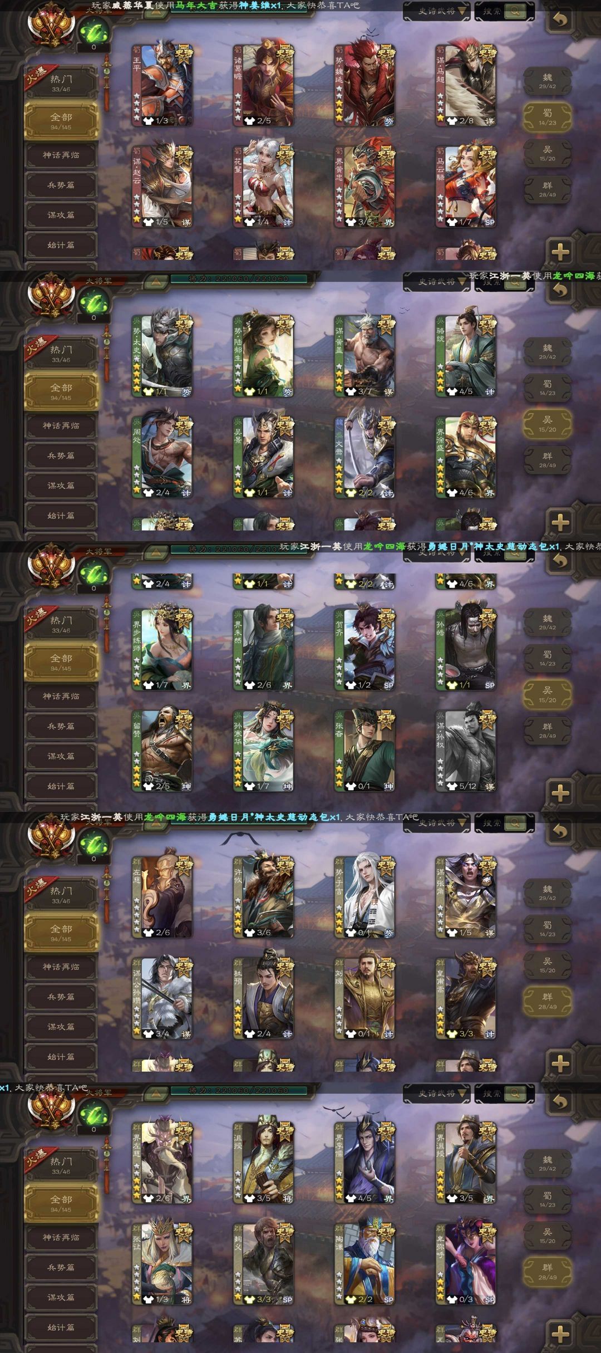Click the plus button below 马云騄
The height and width of the screenshot is (1353, 601).
pos(560,252)
